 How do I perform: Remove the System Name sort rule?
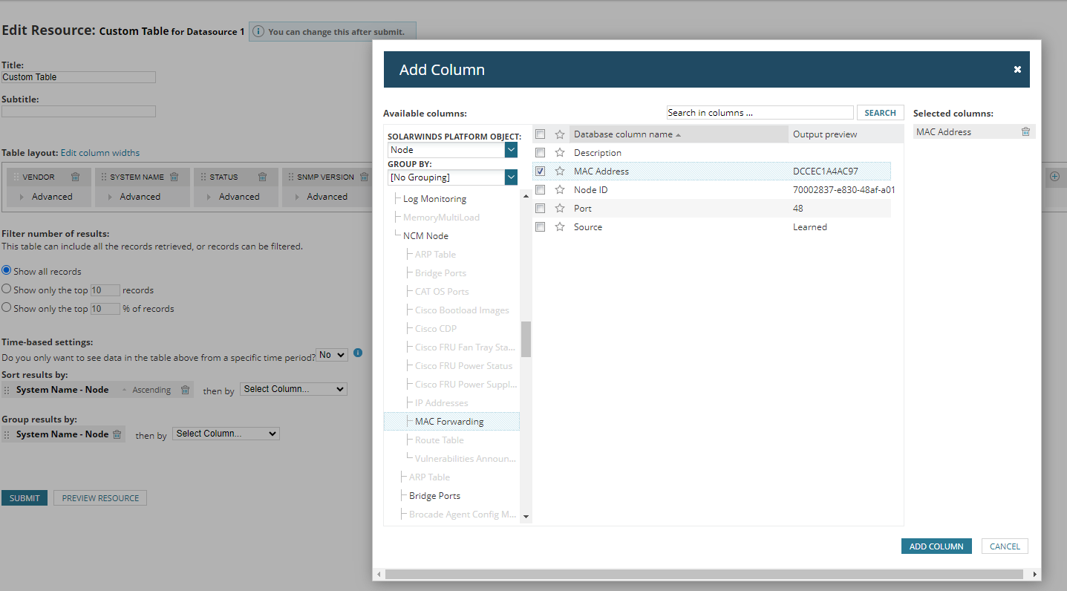point(185,390)
